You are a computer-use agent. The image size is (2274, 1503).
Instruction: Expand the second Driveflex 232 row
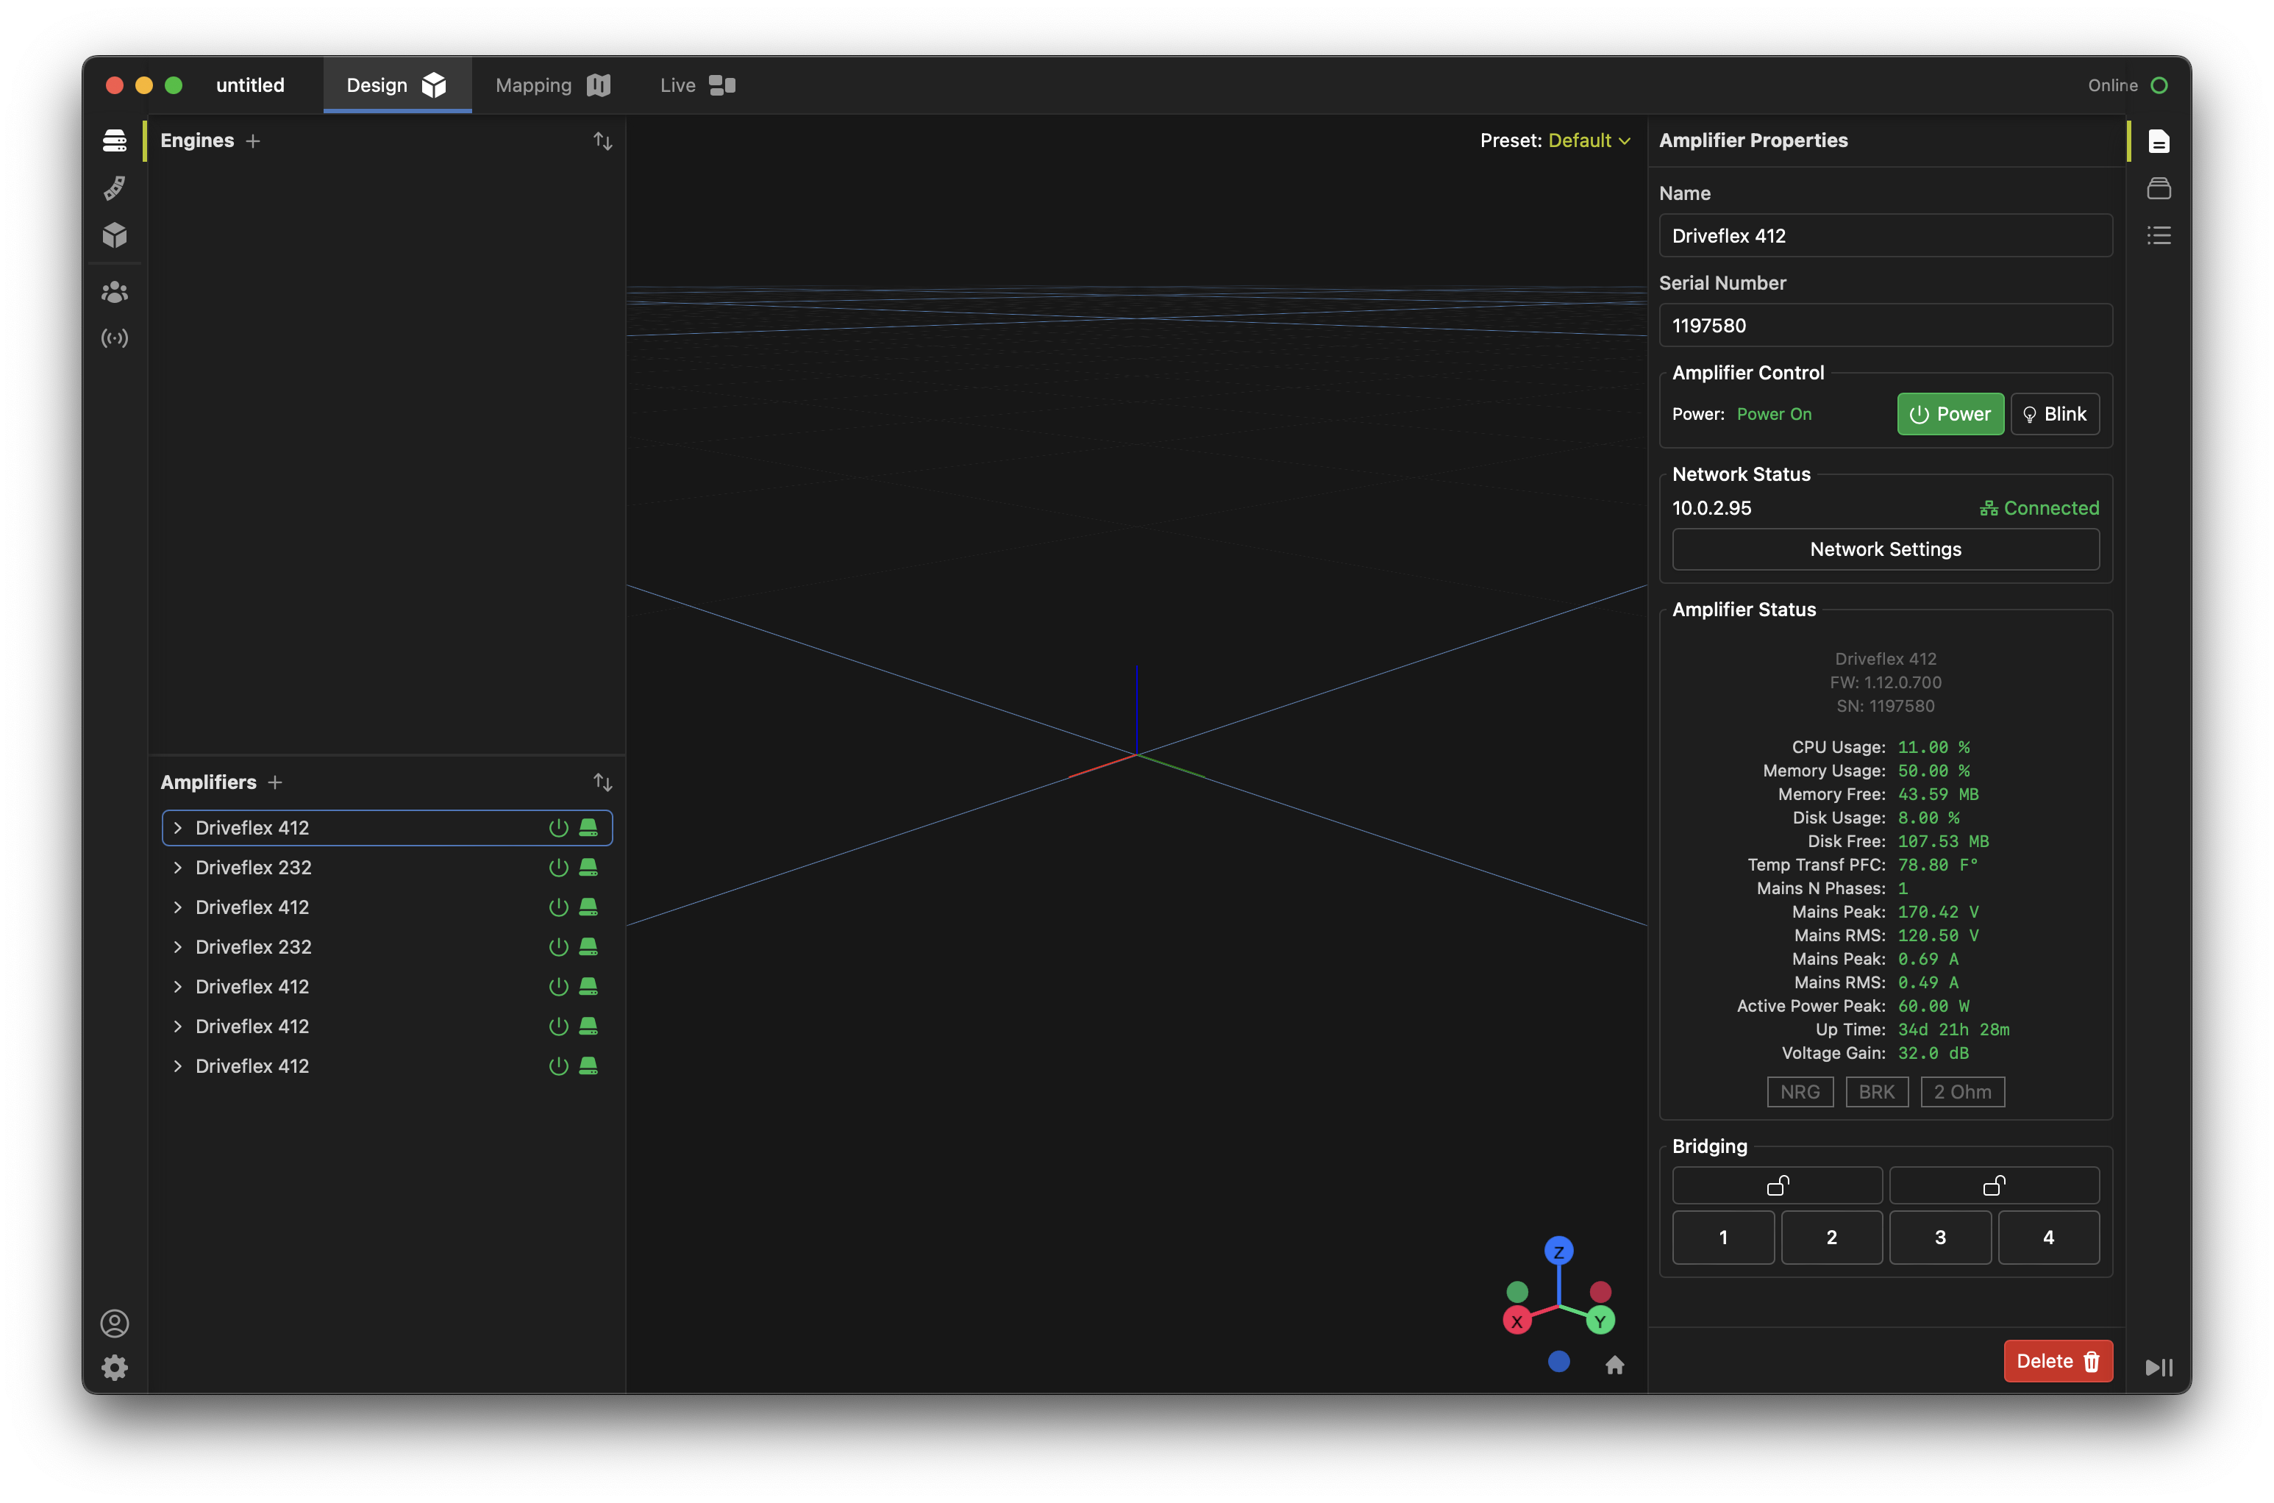tap(177, 947)
